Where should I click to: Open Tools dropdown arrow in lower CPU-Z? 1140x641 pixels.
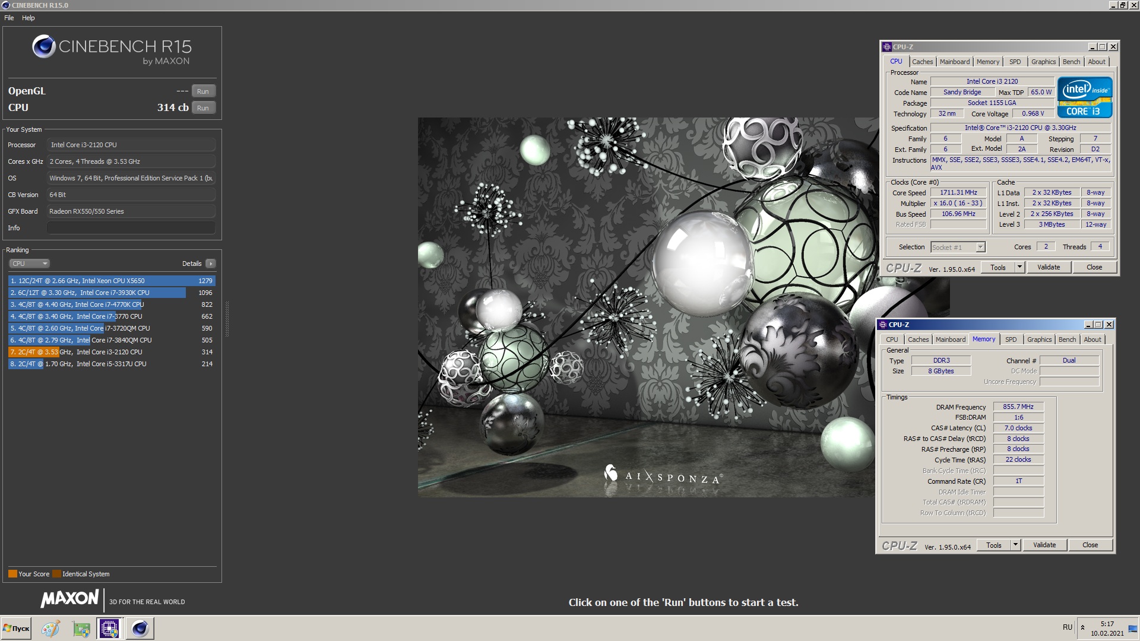(x=1016, y=545)
